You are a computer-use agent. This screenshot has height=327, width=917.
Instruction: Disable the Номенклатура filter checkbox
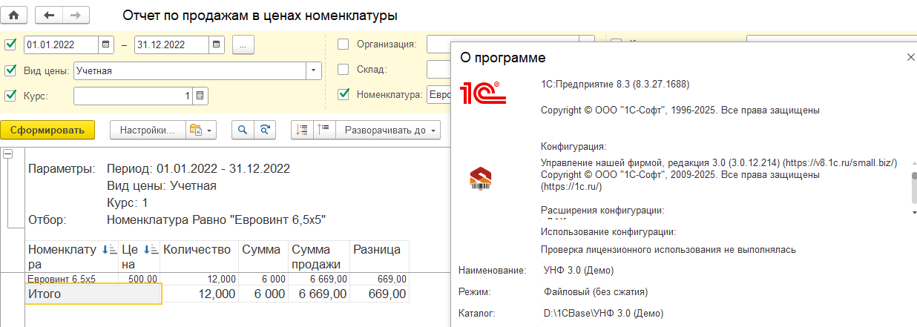[x=343, y=94]
